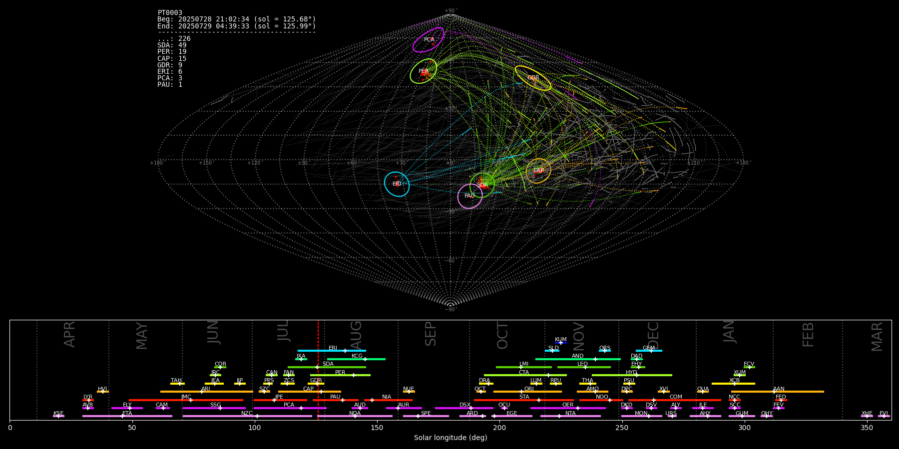Select the ETA pink bar in timeline
899x449 pixels.
127,416
